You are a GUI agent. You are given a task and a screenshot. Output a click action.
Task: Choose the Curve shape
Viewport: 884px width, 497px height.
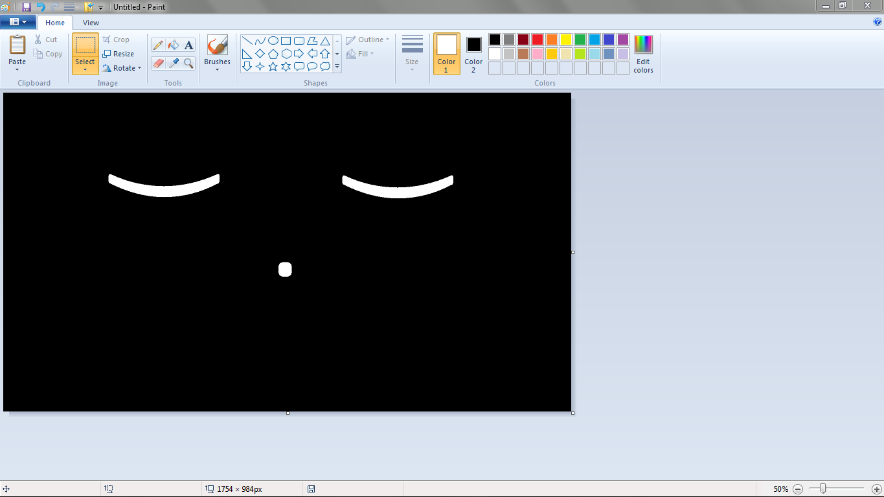pos(260,41)
